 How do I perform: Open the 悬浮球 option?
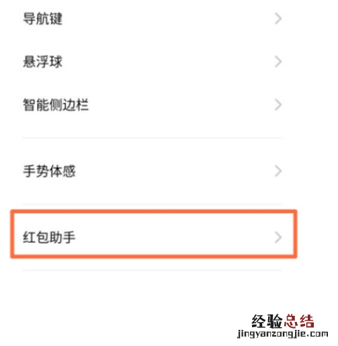tap(42, 62)
